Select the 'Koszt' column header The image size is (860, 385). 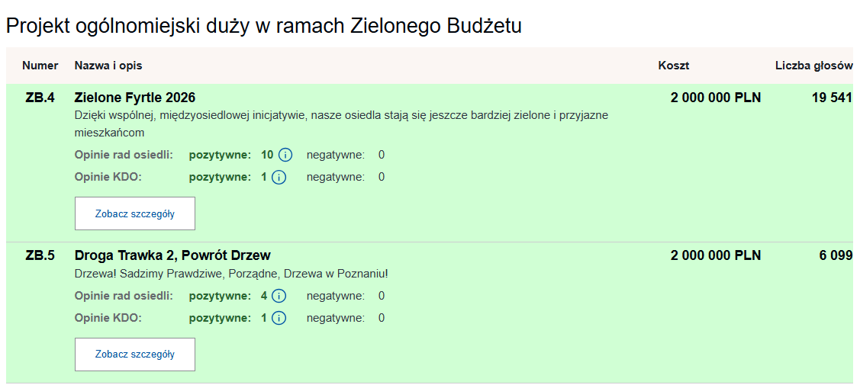click(674, 66)
